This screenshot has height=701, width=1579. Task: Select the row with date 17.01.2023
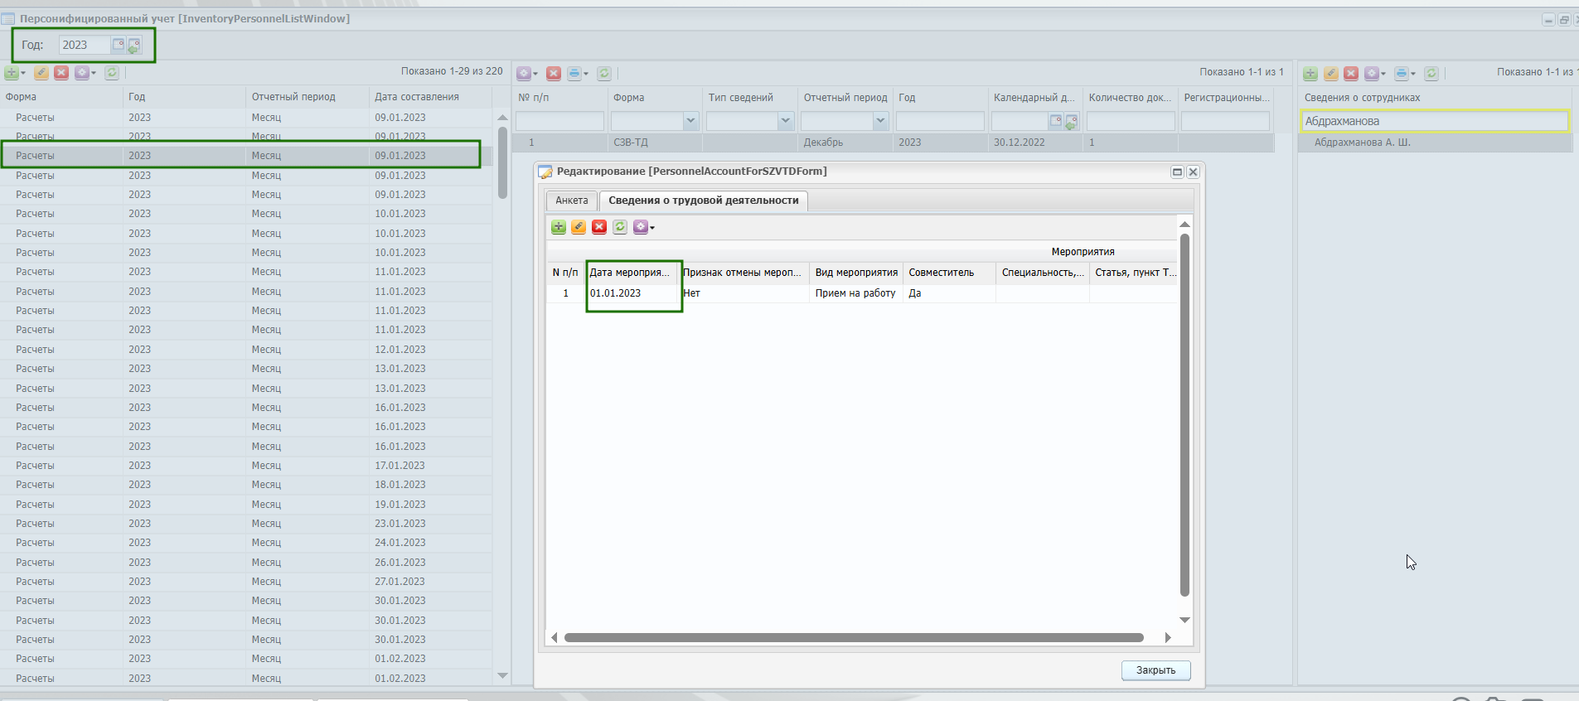coord(246,466)
